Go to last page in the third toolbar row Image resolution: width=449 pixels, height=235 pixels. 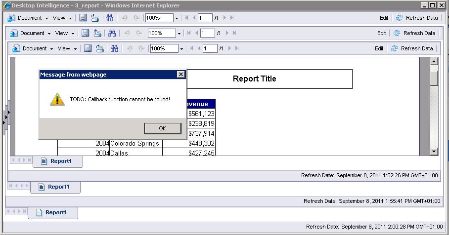click(237, 48)
